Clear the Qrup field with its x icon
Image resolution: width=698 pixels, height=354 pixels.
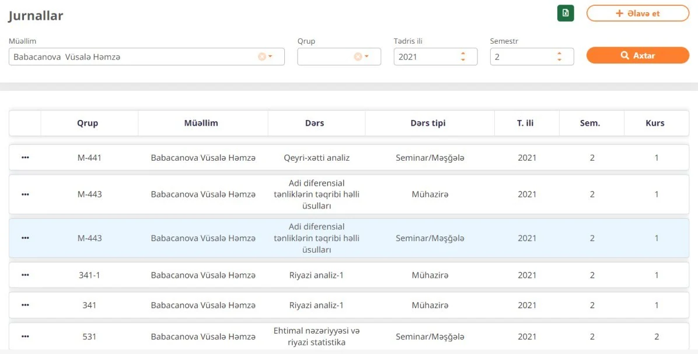click(357, 56)
